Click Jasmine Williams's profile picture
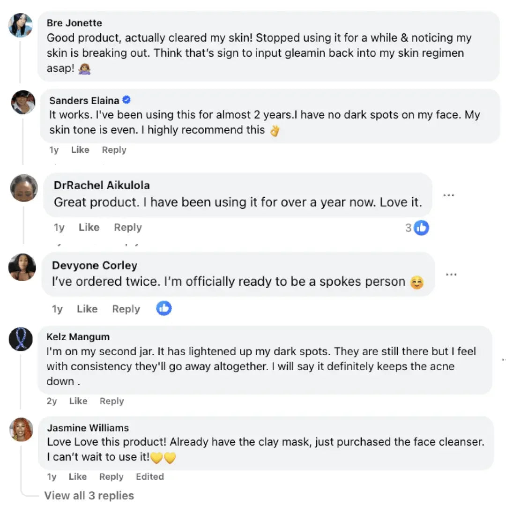Image resolution: width=506 pixels, height=506 pixels. (21, 429)
